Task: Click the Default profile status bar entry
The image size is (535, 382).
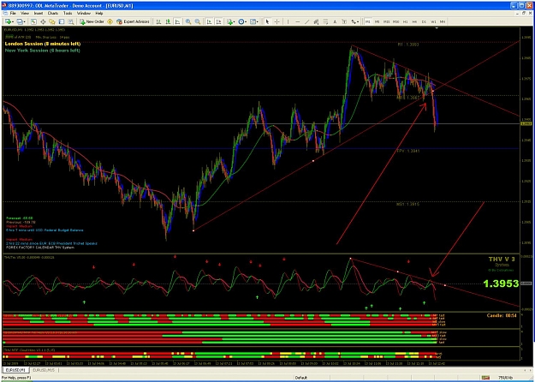Action: (301, 378)
